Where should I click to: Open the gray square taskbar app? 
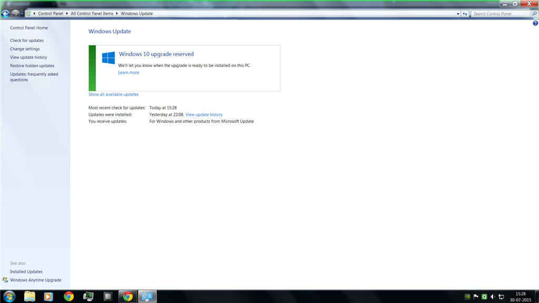108,296
